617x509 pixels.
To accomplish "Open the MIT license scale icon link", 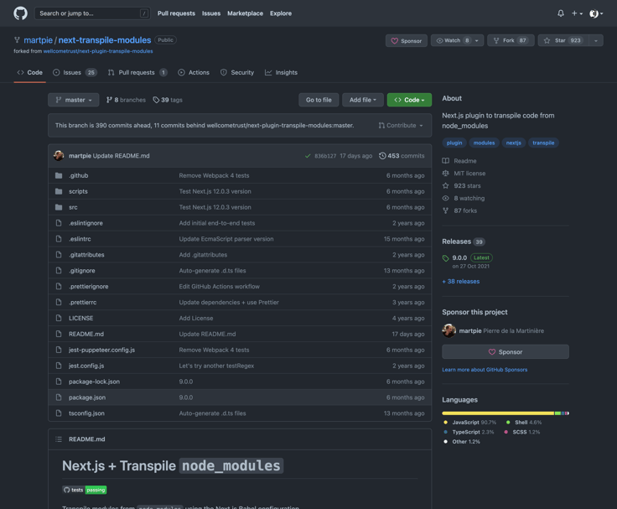I will pyautogui.click(x=445, y=174).
